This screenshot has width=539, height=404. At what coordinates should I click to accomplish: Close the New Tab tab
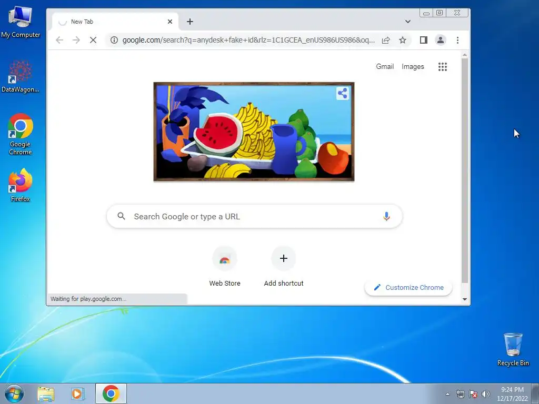pyautogui.click(x=170, y=22)
